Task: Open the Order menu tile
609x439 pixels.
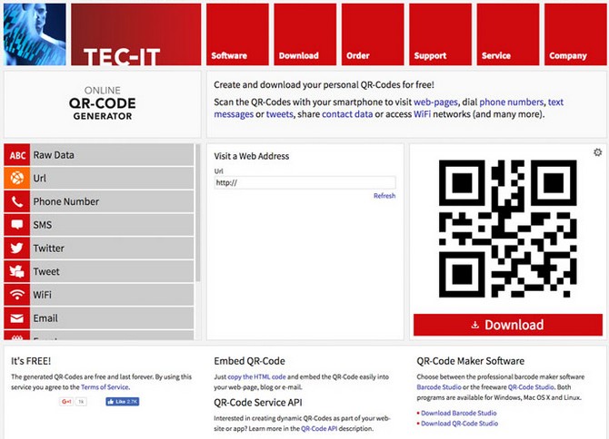Action: coord(373,34)
